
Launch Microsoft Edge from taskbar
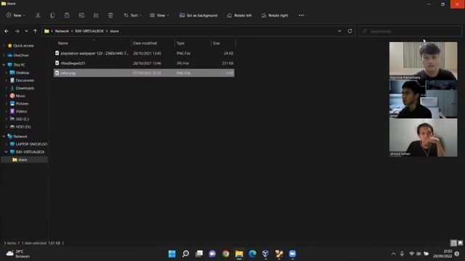pos(252,254)
